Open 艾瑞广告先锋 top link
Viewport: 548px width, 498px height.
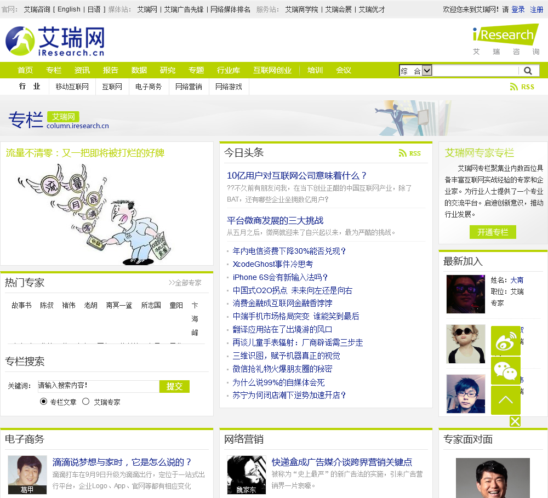point(184,9)
